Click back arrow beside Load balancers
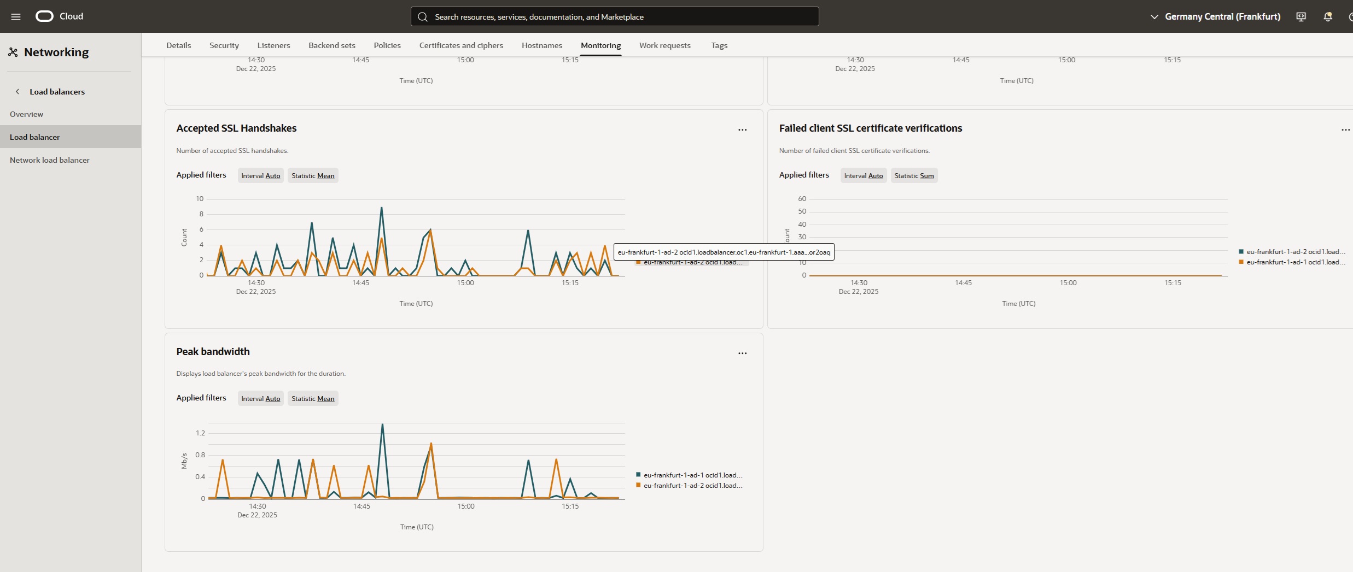The width and height of the screenshot is (1353, 572). [18, 92]
